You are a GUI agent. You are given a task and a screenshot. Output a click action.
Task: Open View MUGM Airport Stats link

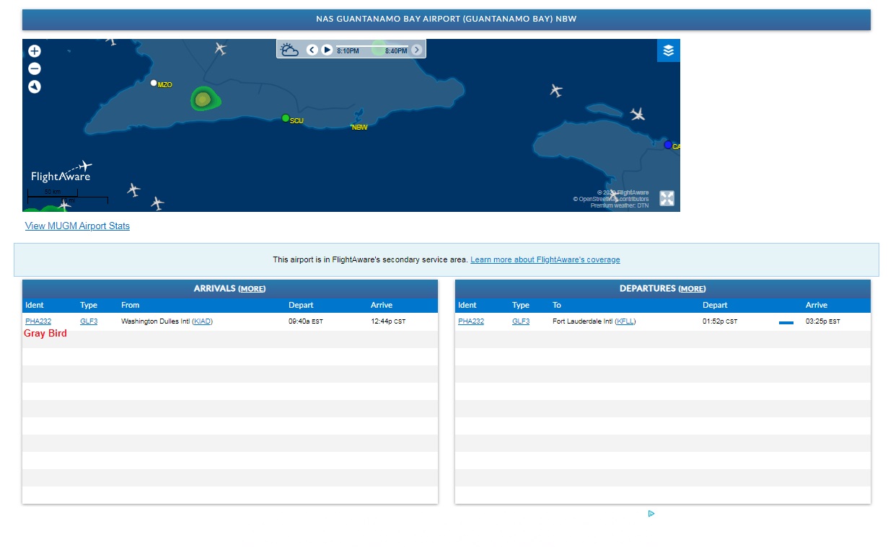pos(77,226)
